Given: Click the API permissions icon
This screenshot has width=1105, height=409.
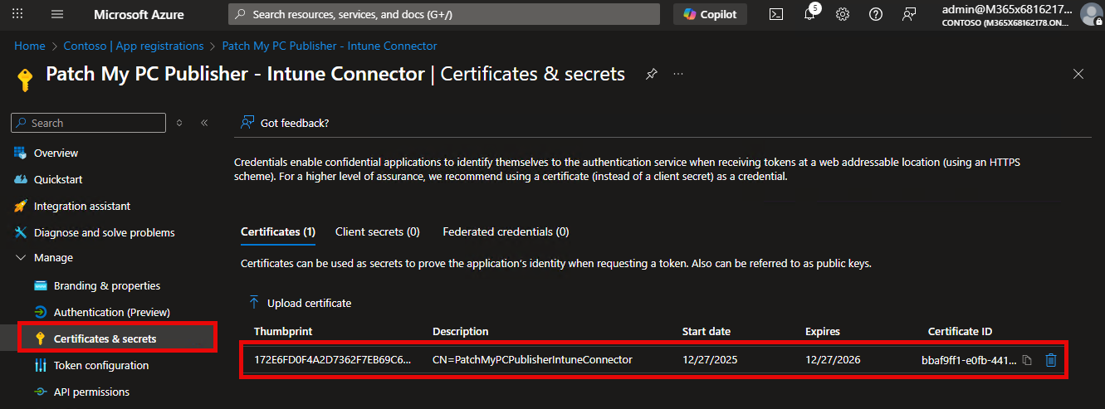Looking at the screenshot, I should coord(41,392).
